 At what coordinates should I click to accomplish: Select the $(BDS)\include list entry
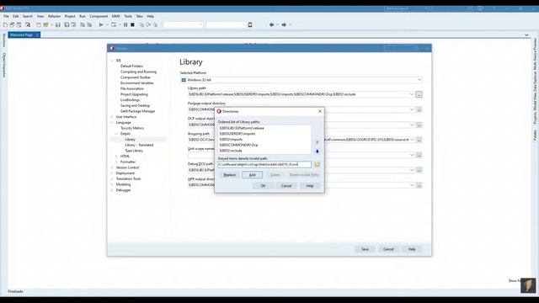click(x=231, y=151)
